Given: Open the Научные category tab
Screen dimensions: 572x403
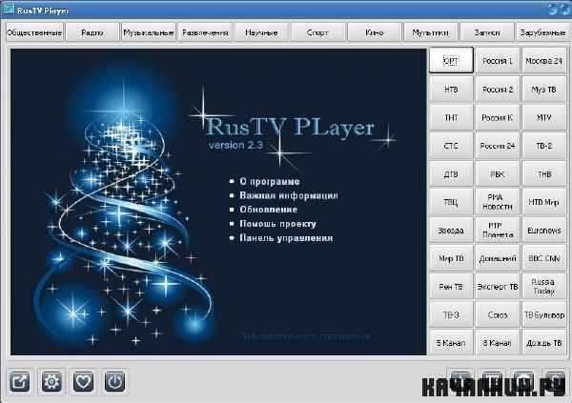Looking at the screenshot, I should 261,32.
